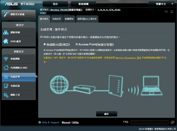Click the USB status icon at top right

[166, 12]
